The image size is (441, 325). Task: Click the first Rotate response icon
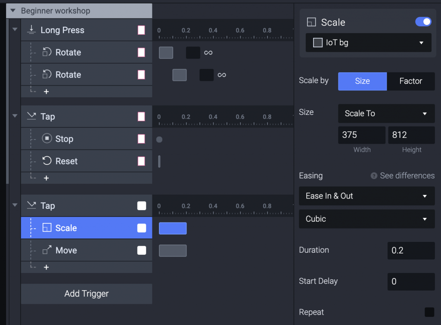[x=47, y=53]
